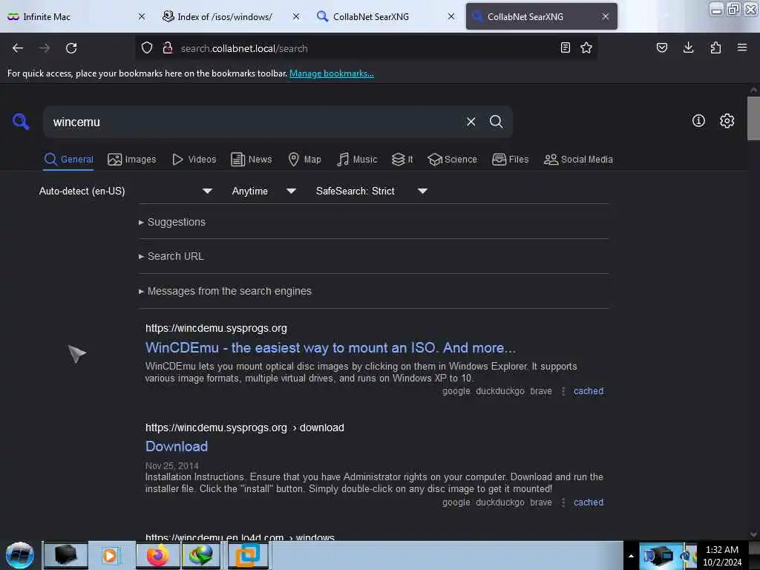The width and height of the screenshot is (760, 570).
Task: Open the Anytime time range dropdown
Action: click(264, 191)
